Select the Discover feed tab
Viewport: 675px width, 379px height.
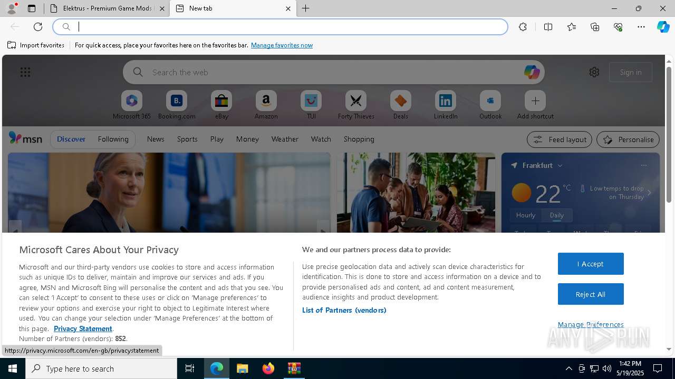[x=71, y=139]
